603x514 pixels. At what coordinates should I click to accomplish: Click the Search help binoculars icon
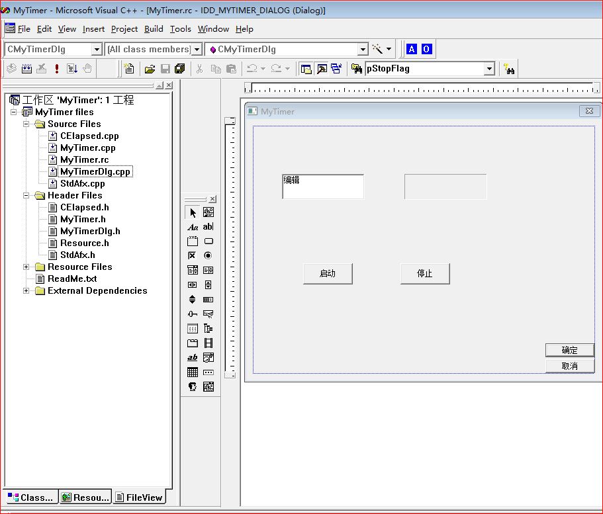tap(509, 69)
